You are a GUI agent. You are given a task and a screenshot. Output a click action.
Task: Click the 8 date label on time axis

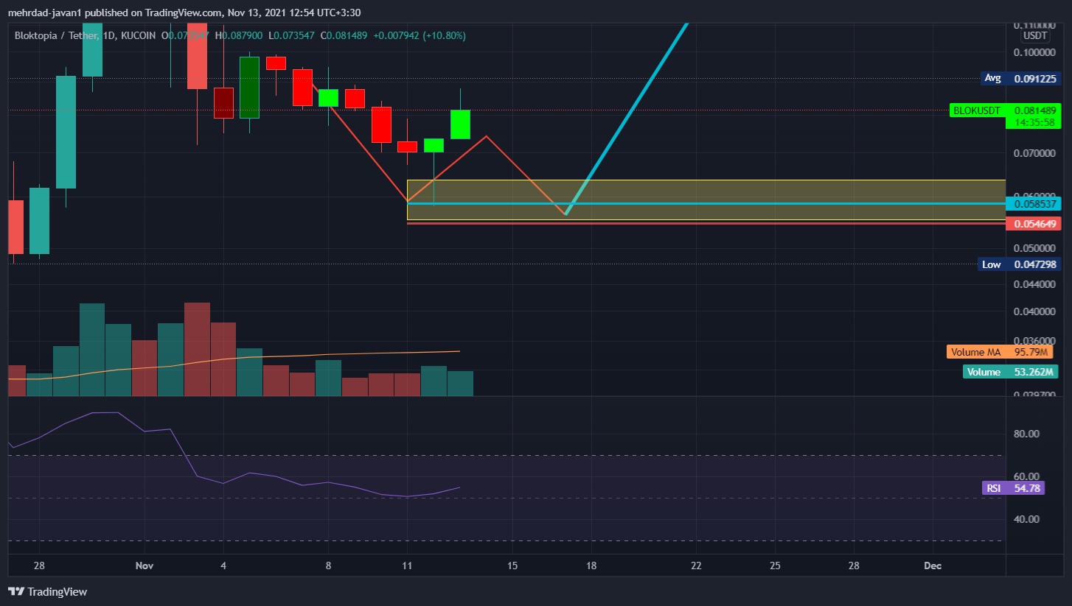pyautogui.click(x=328, y=566)
